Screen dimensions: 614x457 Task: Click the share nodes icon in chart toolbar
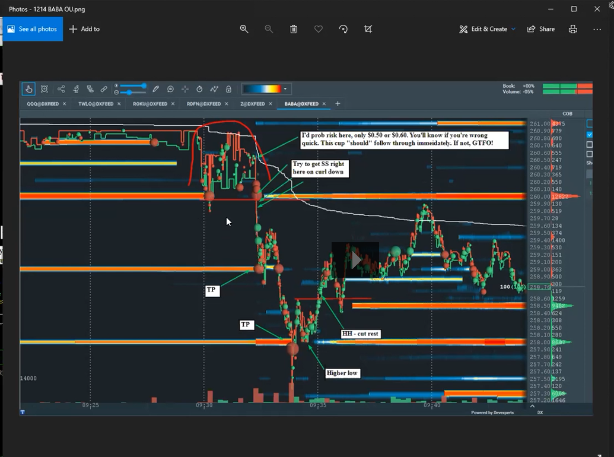[x=61, y=89]
